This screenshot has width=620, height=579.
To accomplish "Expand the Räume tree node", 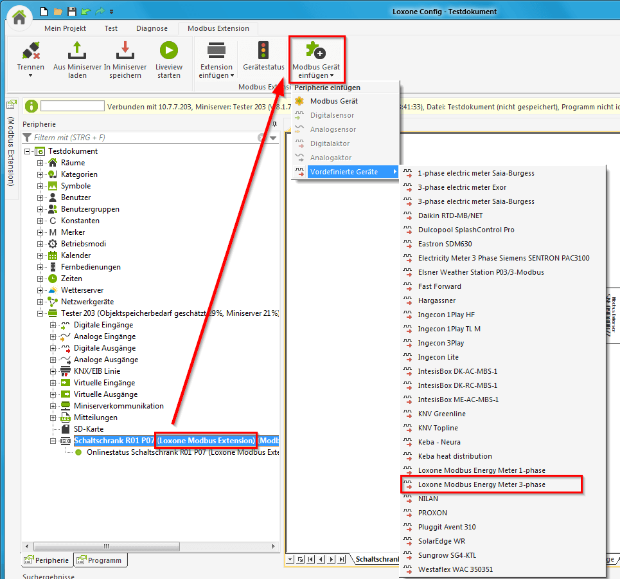I will click(x=40, y=163).
